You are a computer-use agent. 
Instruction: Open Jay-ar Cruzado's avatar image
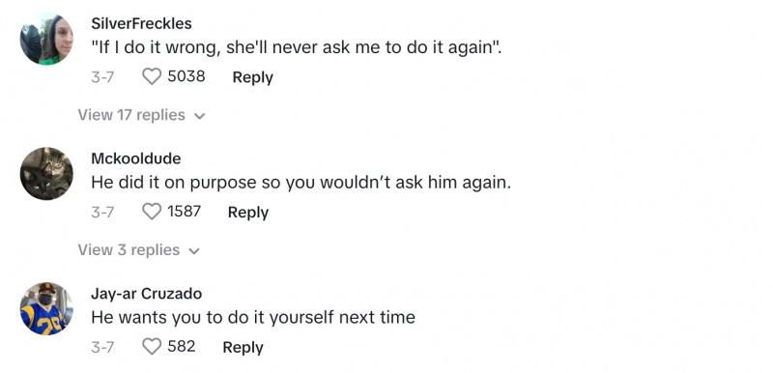pyautogui.click(x=46, y=308)
